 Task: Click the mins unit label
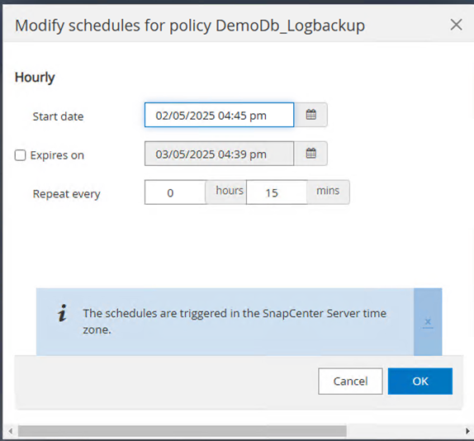pos(328,191)
